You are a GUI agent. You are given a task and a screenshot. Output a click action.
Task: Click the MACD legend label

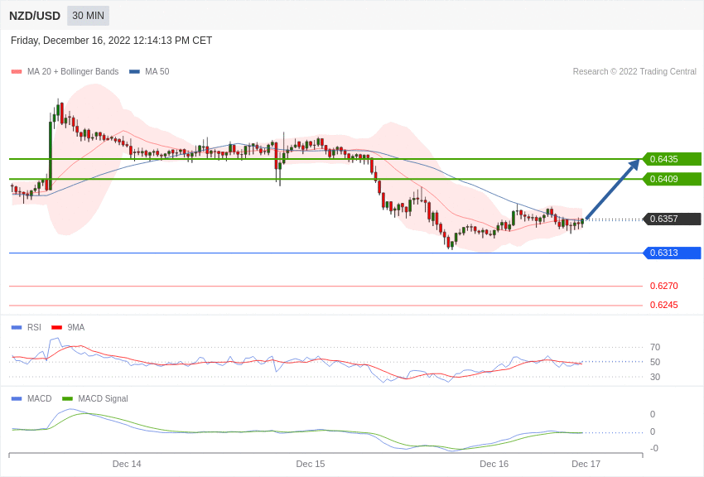40,398
